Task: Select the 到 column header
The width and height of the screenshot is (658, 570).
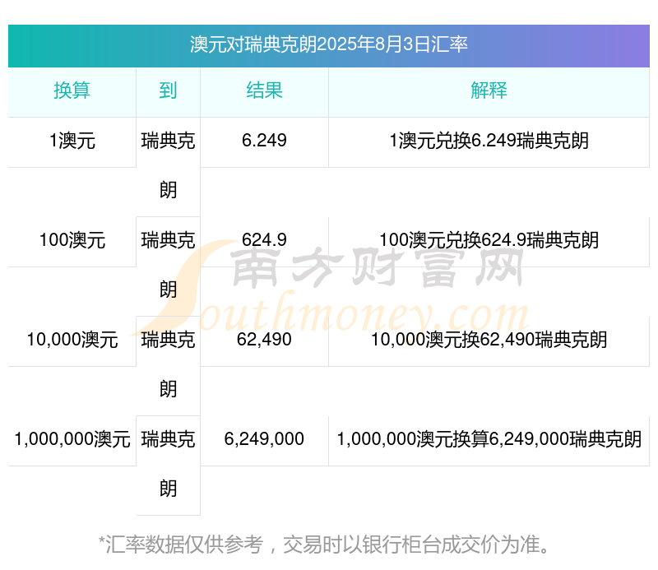Action: 168,90
